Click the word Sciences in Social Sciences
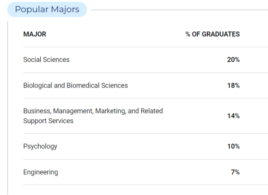The width and height of the screenshot is (268, 195). [x=56, y=60]
